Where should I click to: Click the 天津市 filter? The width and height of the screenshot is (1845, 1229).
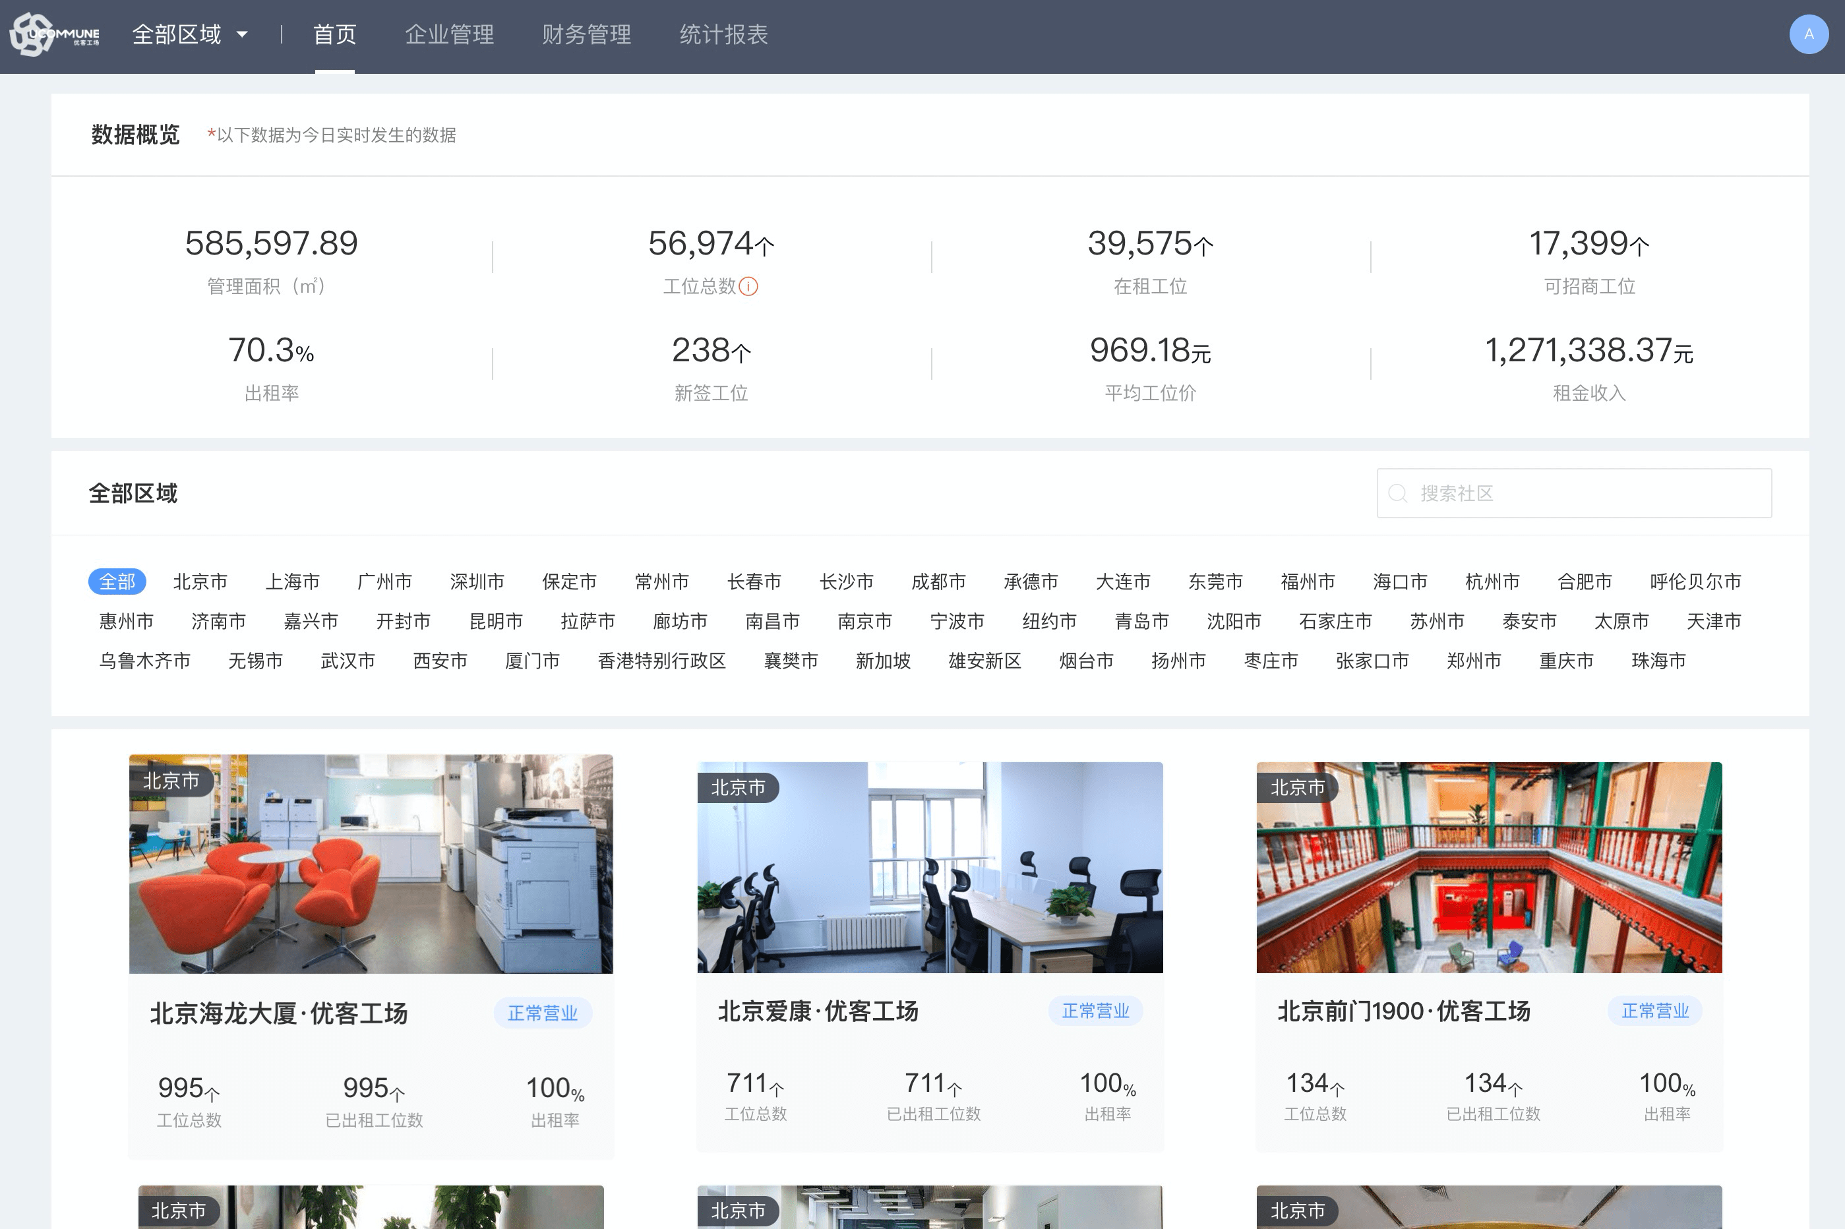tap(1714, 622)
